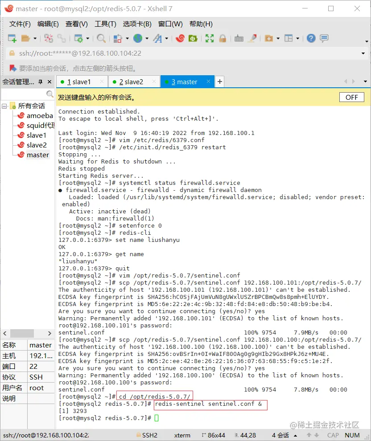Expand the new folder dropdown arrow
The image size is (371, 441).
point(278,38)
